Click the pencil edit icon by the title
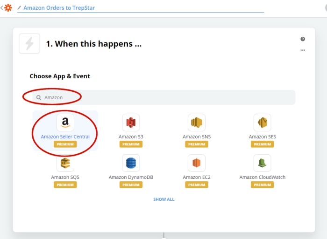Image resolution: width=327 pixels, height=239 pixels. [x=19, y=8]
